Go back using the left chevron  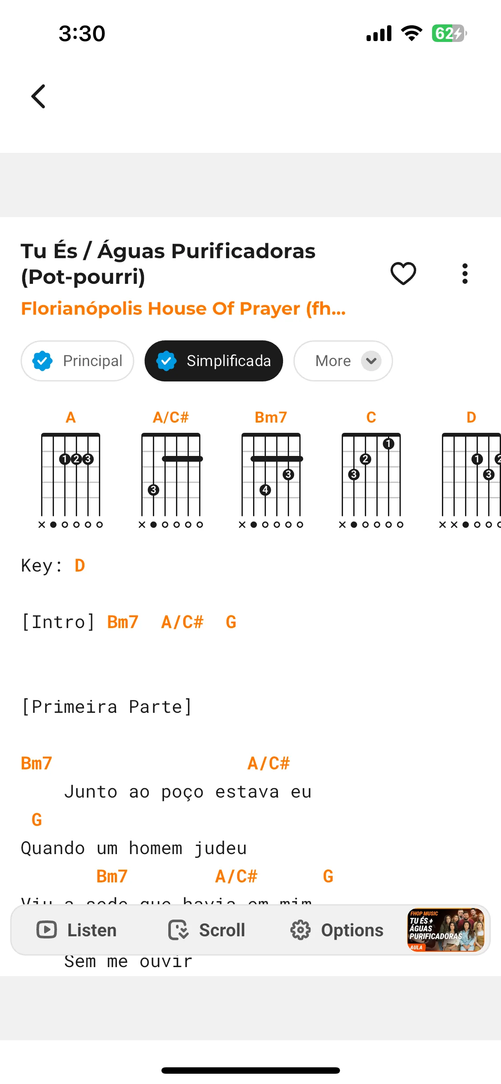tap(39, 96)
